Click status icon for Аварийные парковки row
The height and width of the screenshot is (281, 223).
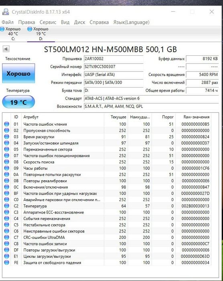coord(7,200)
